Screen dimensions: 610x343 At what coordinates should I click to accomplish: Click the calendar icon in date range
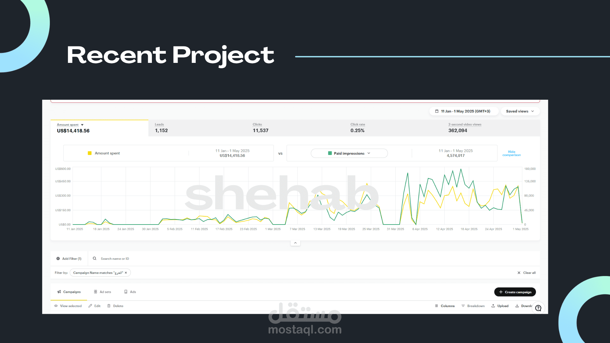click(x=437, y=111)
